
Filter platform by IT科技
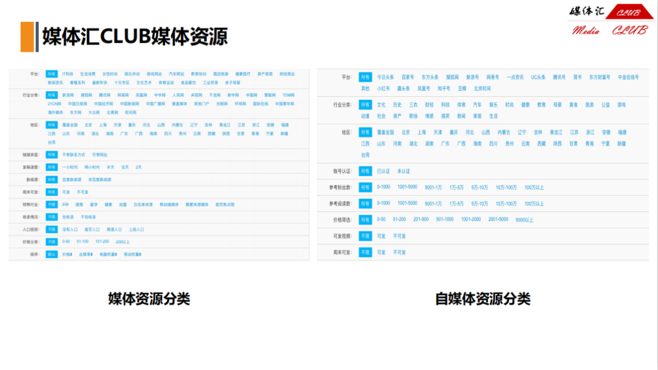point(68,74)
